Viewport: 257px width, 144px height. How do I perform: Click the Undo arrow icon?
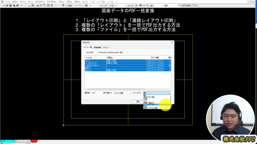(x=22, y=5)
